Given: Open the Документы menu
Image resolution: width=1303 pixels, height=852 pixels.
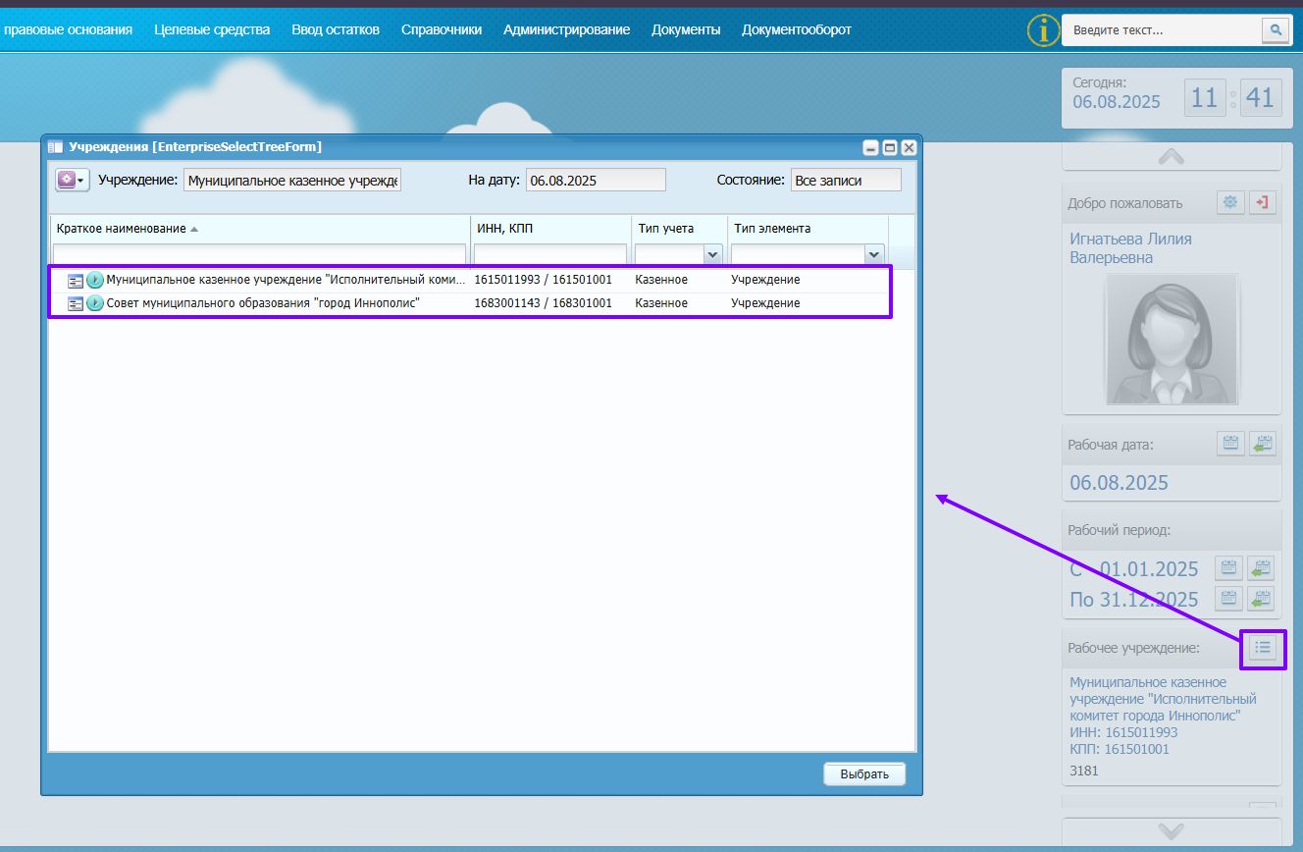Looking at the screenshot, I should (686, 29).
